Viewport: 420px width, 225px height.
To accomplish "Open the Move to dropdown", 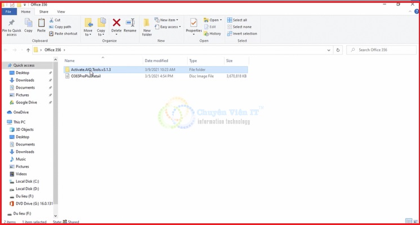I will click(88, 27).
